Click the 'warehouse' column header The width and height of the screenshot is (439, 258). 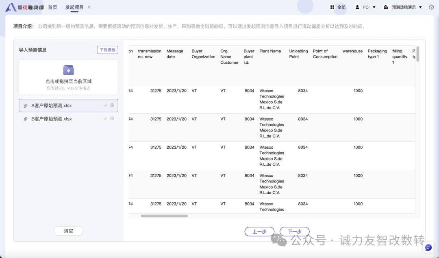[352, 51]
